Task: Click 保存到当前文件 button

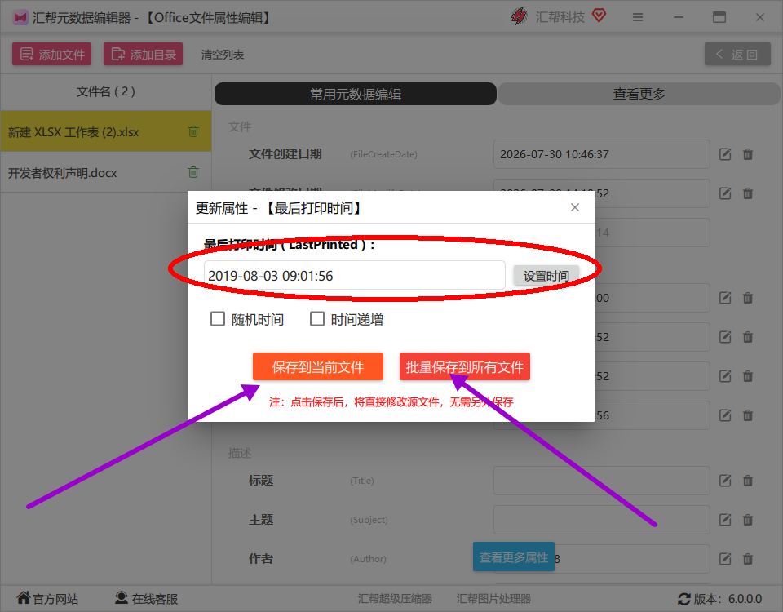Action: pyautogui.click(x=318, y=366)
